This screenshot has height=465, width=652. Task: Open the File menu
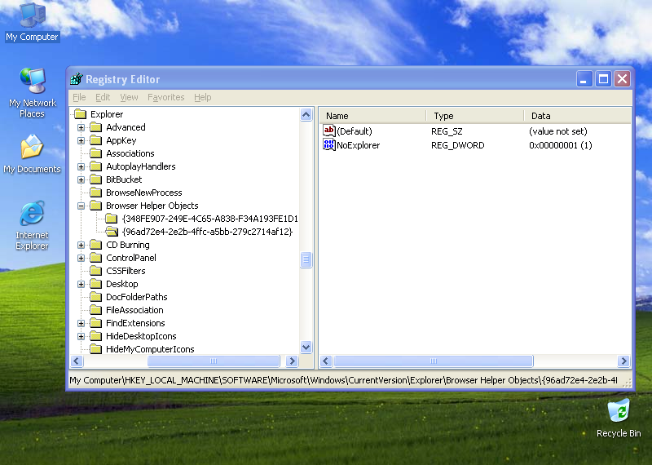click(79, 97)
